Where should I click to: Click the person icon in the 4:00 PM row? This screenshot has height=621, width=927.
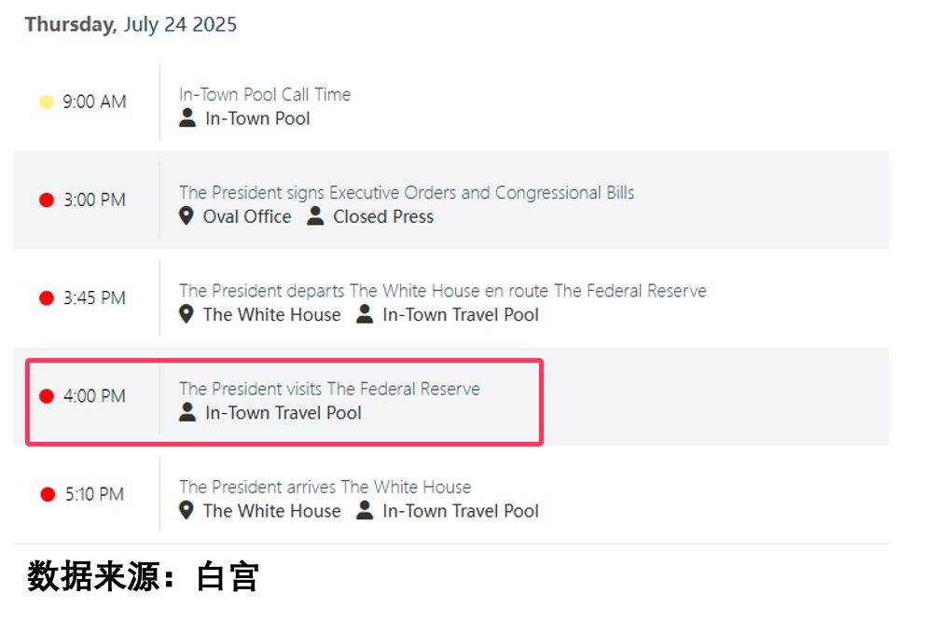coord(187,412)
